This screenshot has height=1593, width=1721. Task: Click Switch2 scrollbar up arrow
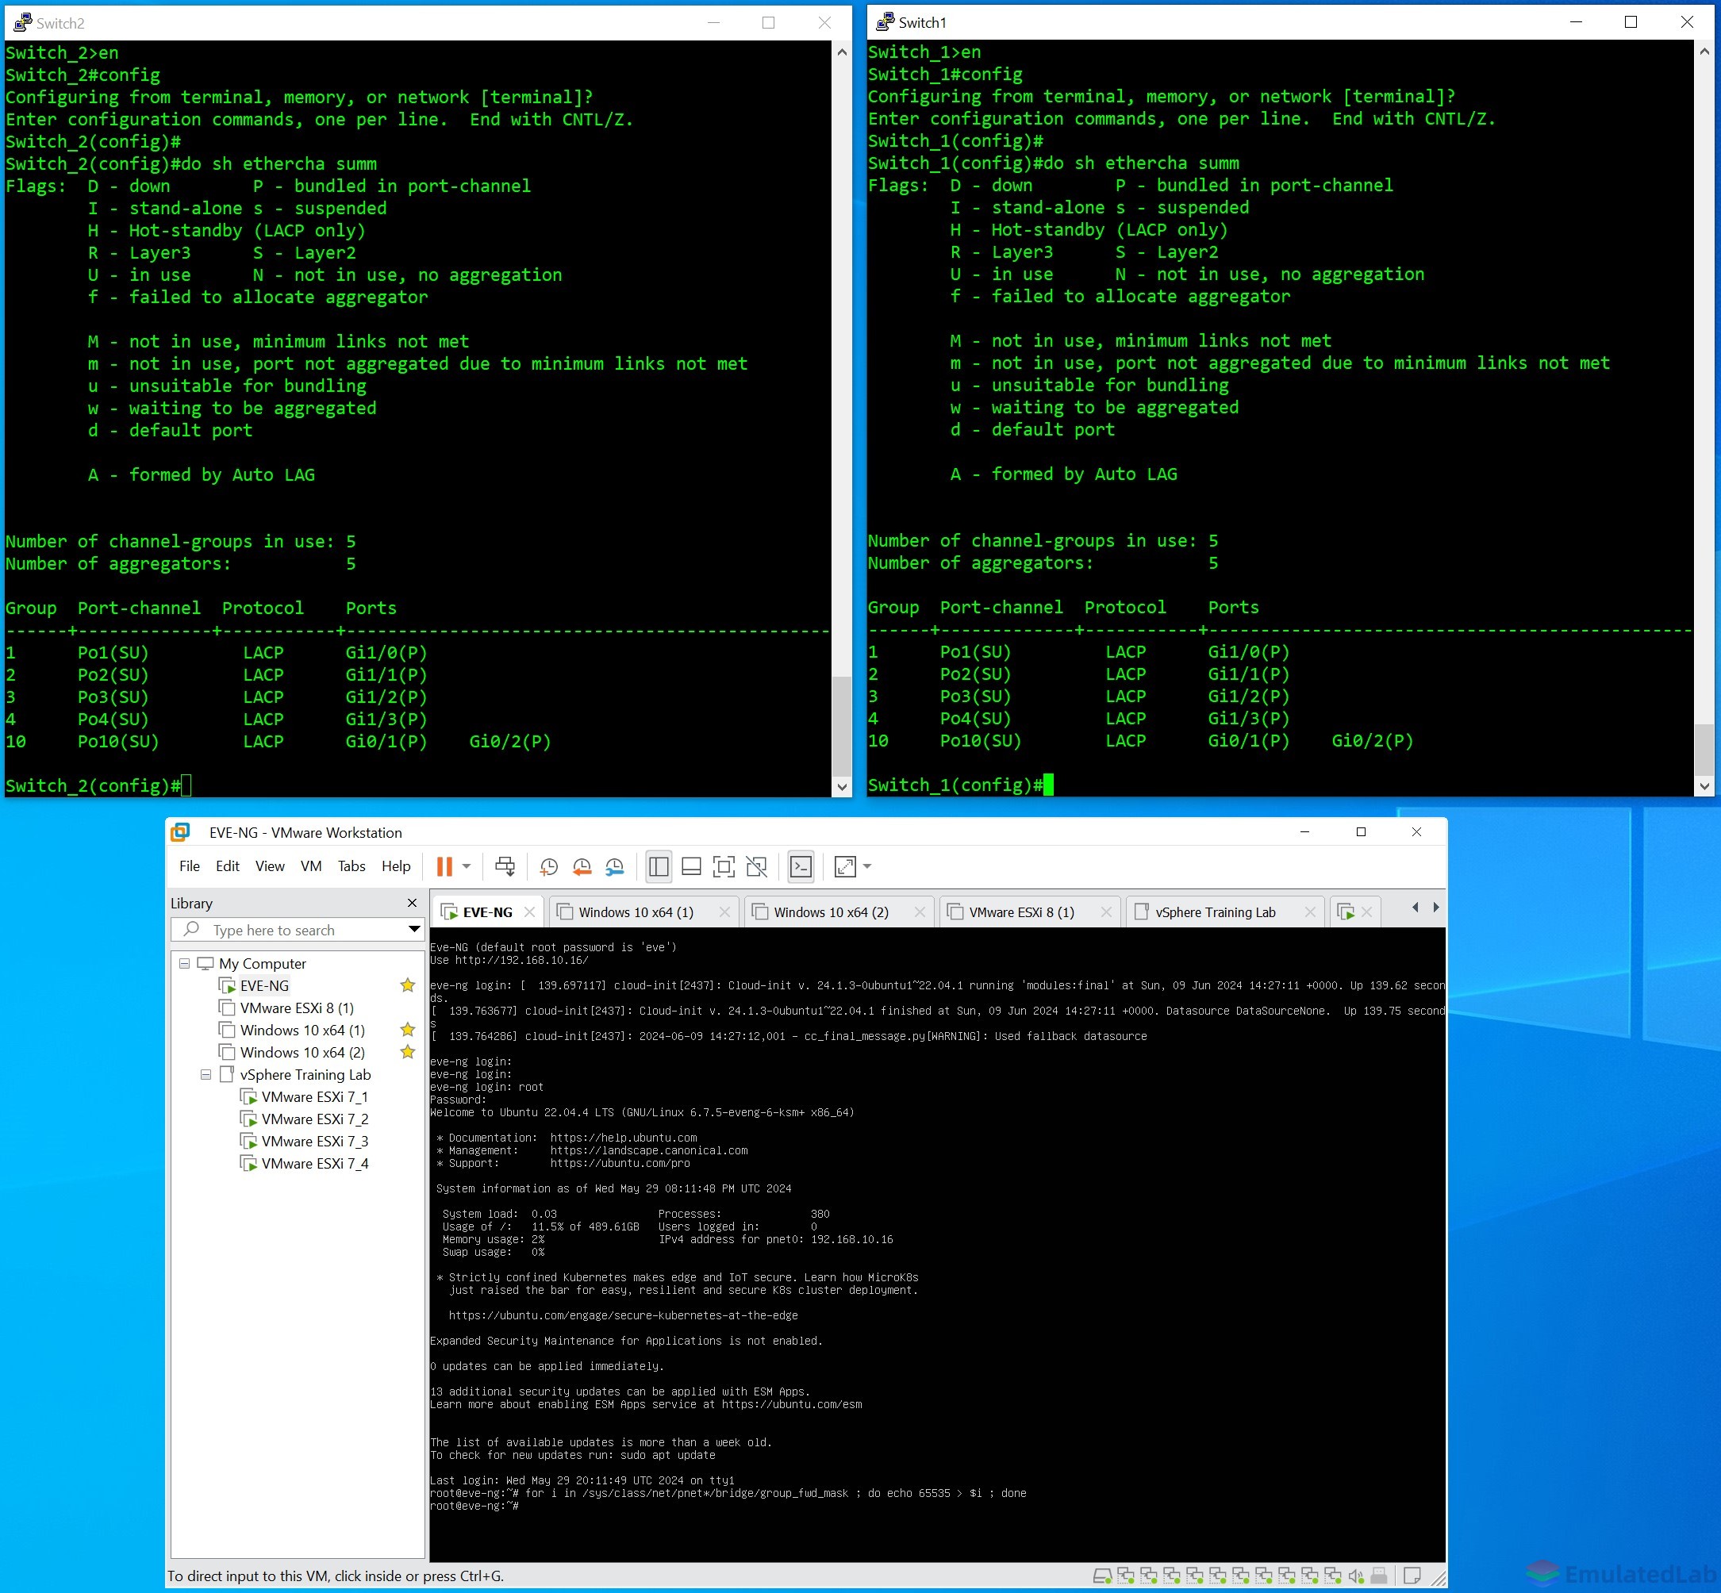(842, 52)
